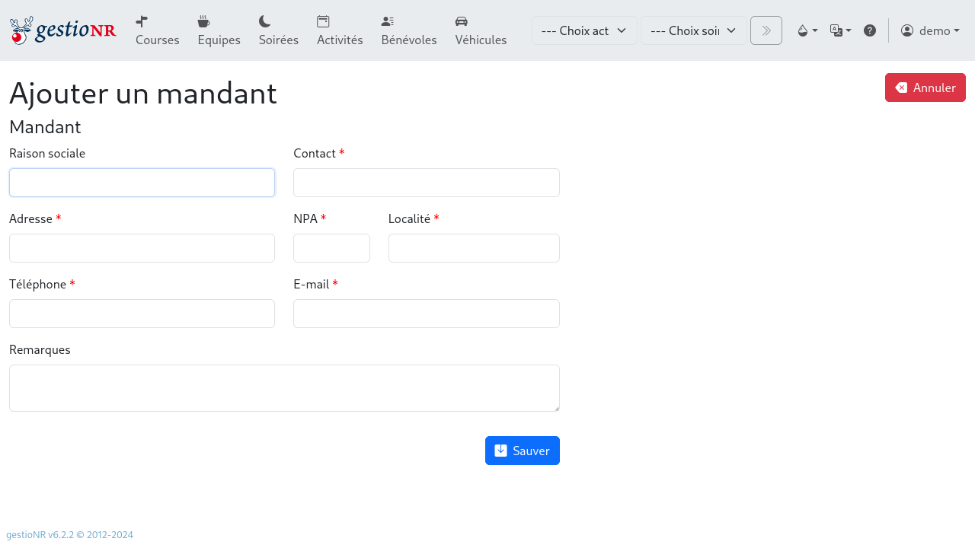
Task: Click the help question mark icon
Action: coord(869,30)
